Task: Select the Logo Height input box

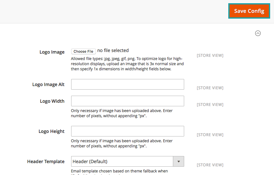Action: 127,131
